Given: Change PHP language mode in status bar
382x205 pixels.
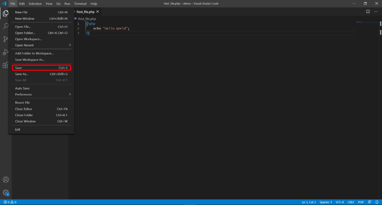Looking at the screenshot, I should tap(361, 202).
